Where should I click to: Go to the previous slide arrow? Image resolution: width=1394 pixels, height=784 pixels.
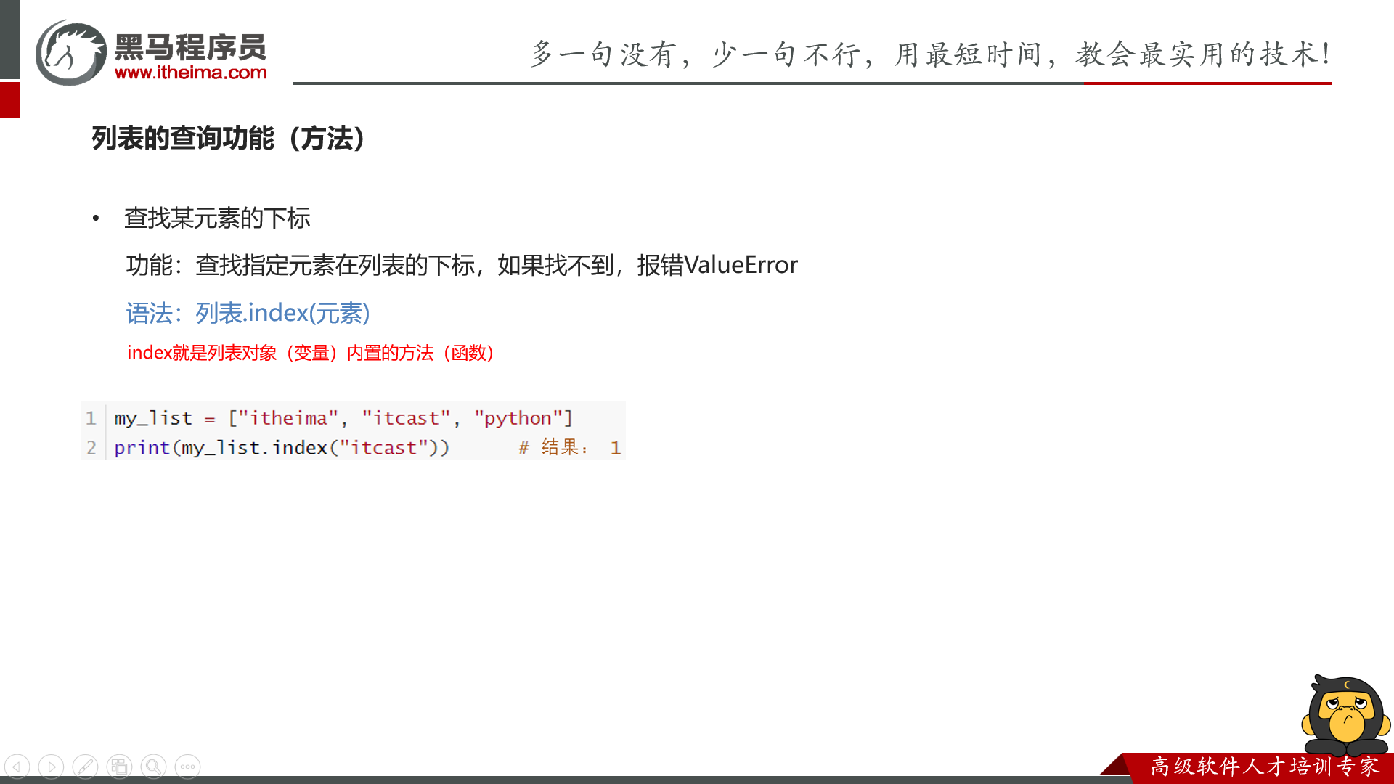17,767
